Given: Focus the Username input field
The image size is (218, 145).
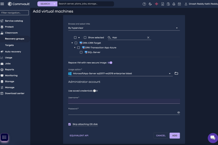Looking at the screenshot, I should (x=124, y=101).
